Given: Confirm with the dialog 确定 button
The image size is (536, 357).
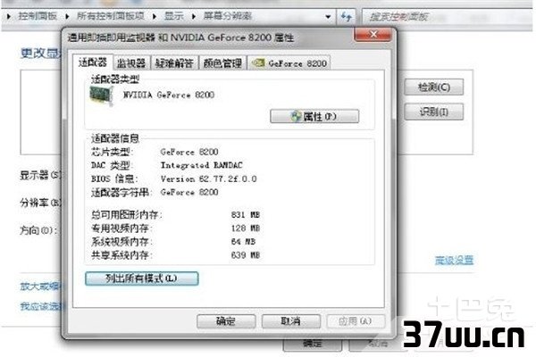Looking at the screenshot, I should pyautogui.click(x=226, y=321).
